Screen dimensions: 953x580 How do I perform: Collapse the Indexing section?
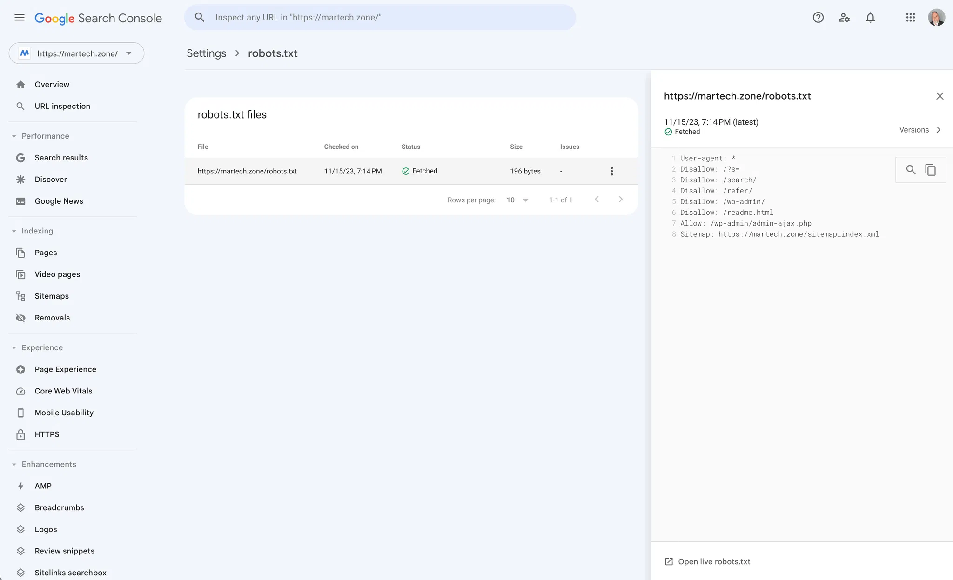pyautogui.click(x=14, y=231)
